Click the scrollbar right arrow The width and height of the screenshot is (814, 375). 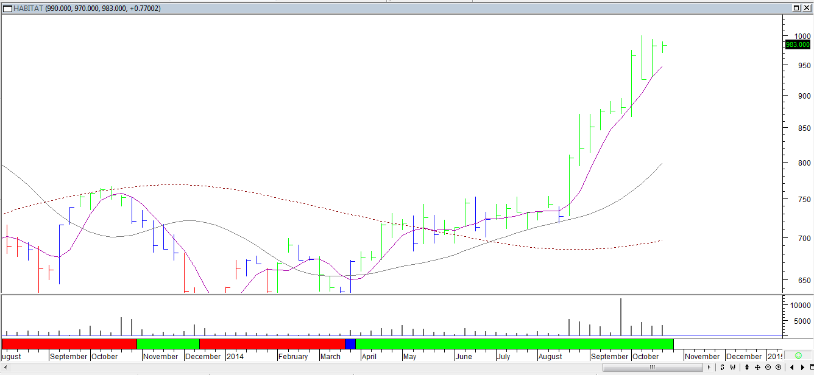[709, 367]
